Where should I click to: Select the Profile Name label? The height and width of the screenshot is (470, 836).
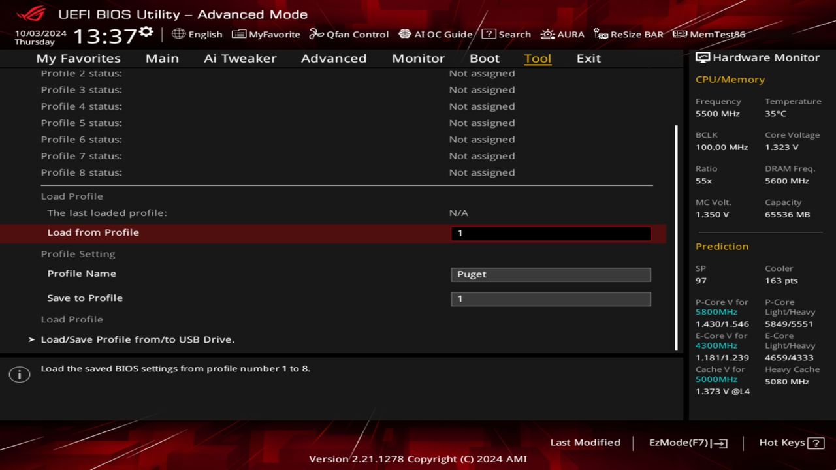click(82, 274)
